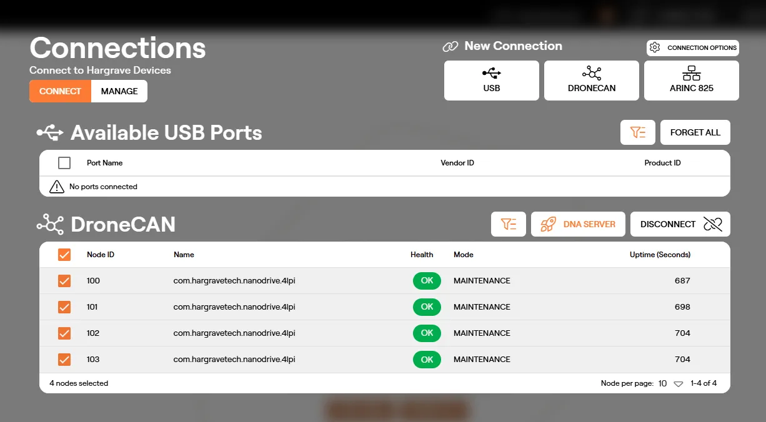Click the Connection Options gear button
Screen dimensions: 766x422
693,47
